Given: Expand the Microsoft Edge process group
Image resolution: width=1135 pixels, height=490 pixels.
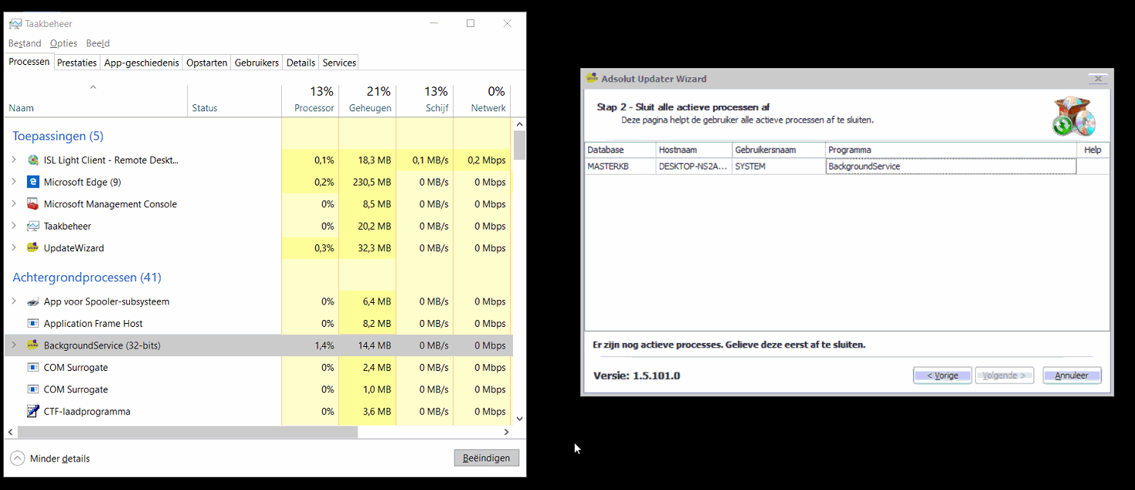Looking at the screenshot, I should point(14,182).
